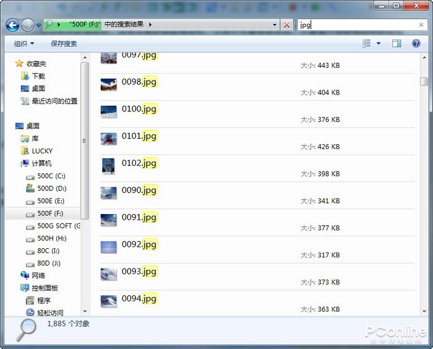Image resolution: width=433 pixels, height=349 pixels.
Task: Select thumbnail of 0098.jpg
Action: (108, 85)
